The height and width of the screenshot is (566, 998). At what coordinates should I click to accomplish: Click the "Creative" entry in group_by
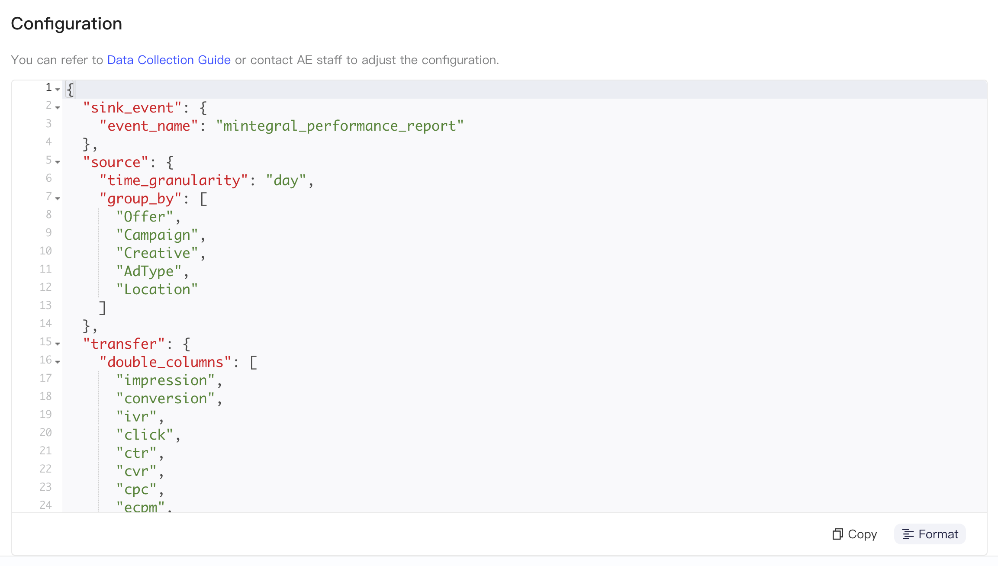point(157,253)
